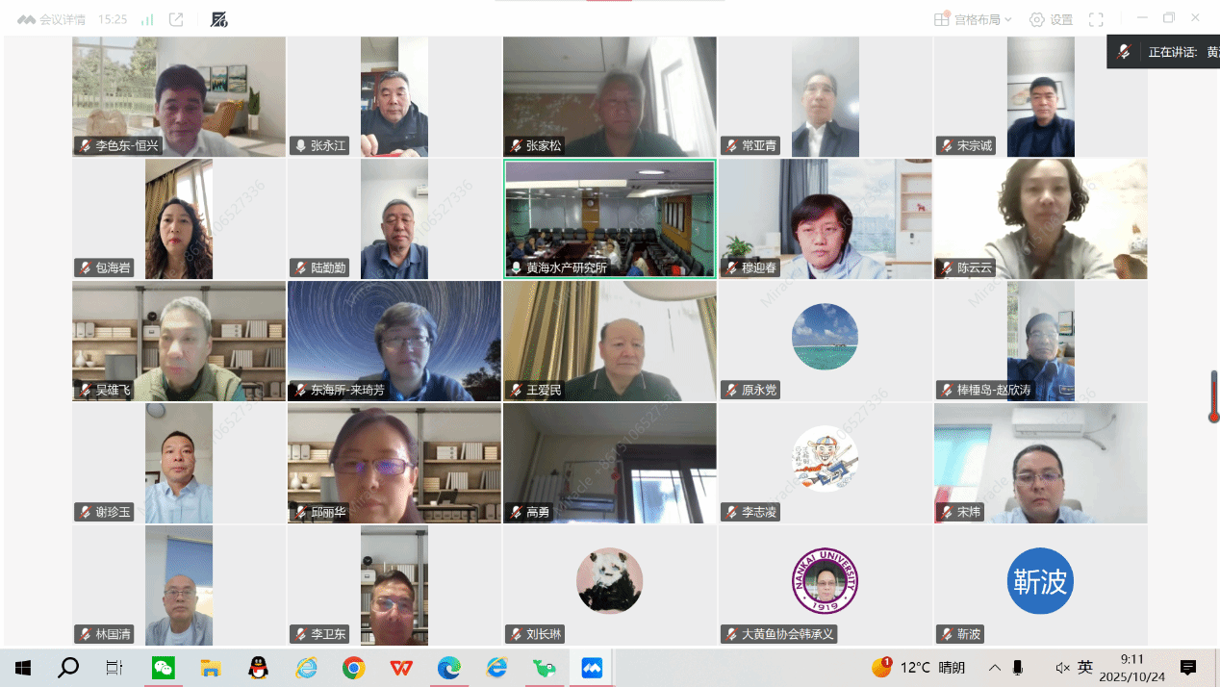
Task: Enter full screen mode
Action: click(x=1096, y=19)
